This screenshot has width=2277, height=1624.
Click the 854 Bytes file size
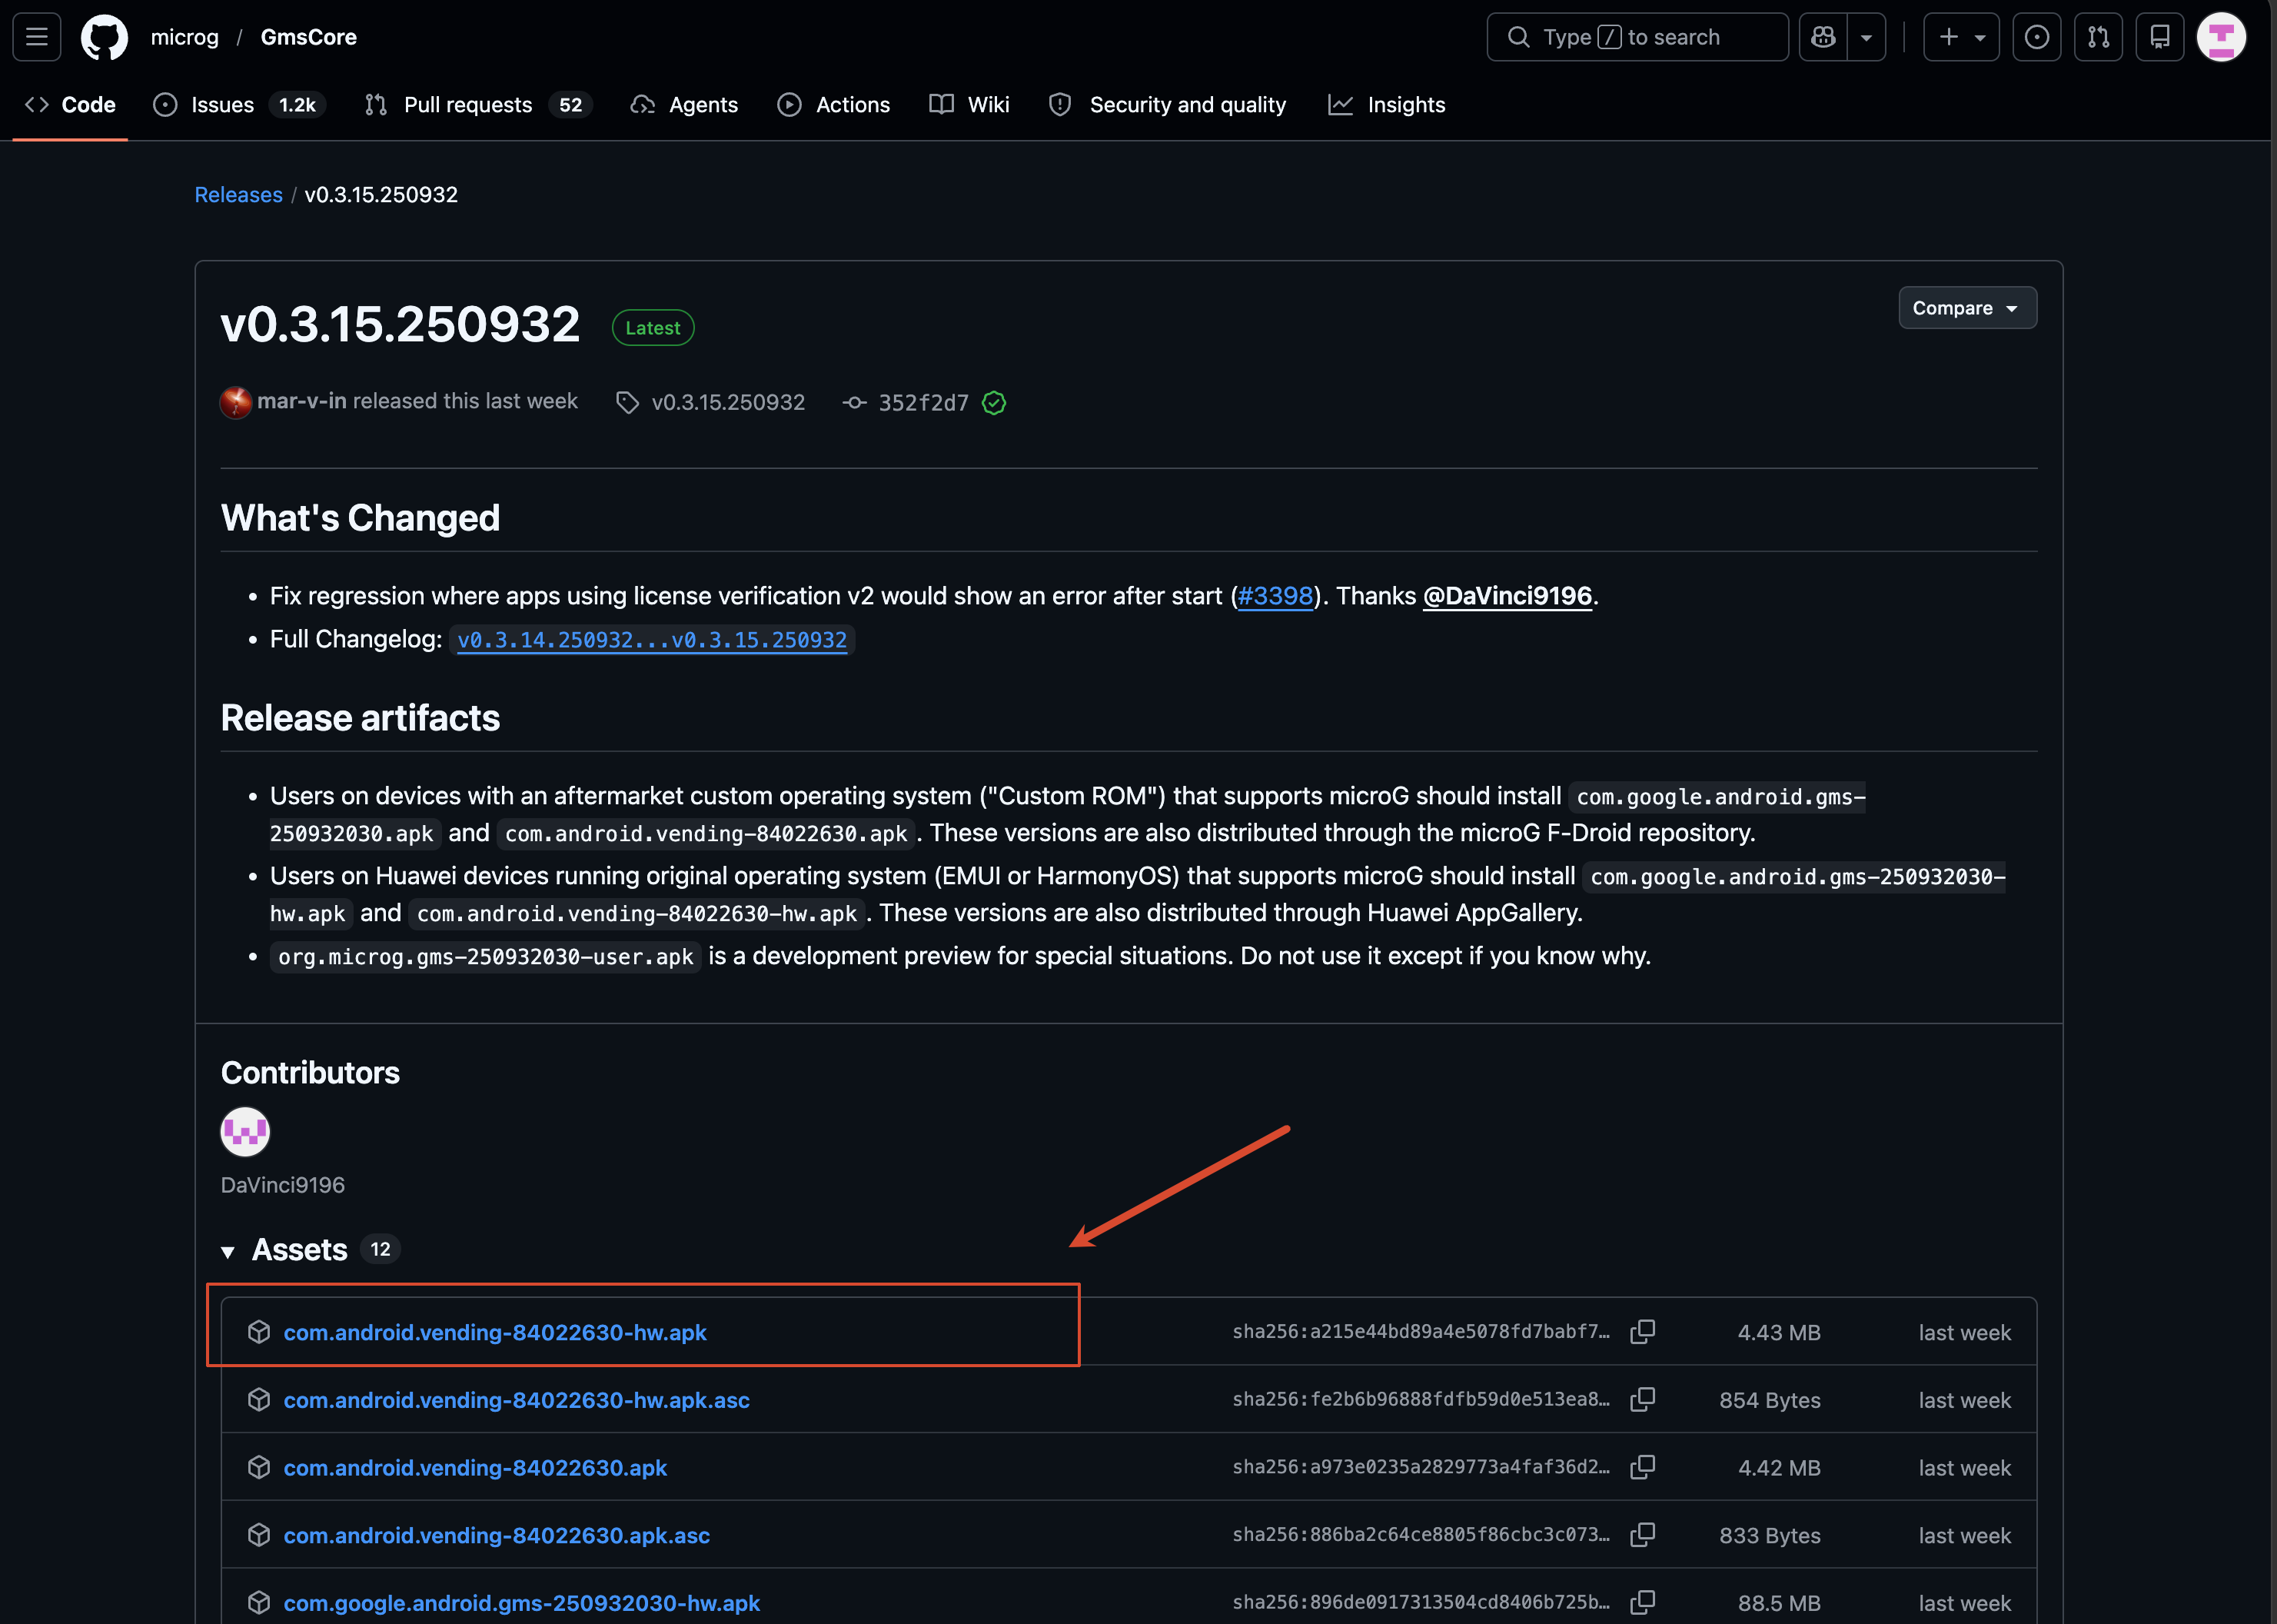click(x=1770, y=1401)
